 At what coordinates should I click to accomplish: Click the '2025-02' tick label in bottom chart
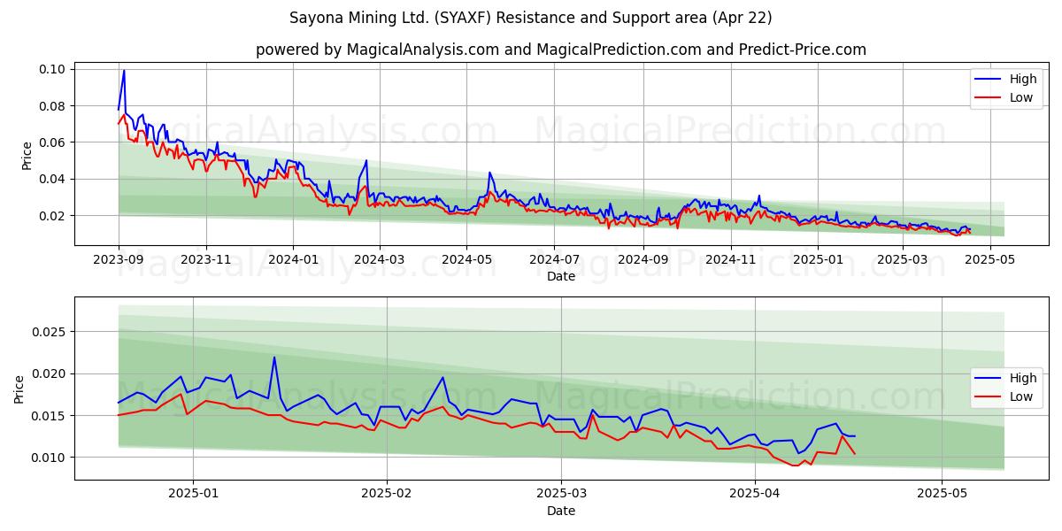point(388,494)
